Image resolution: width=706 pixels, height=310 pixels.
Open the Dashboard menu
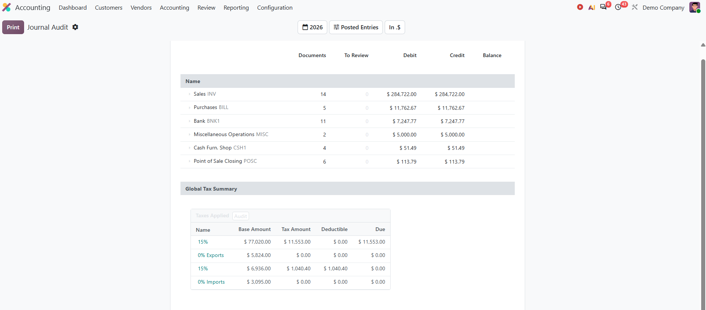(73, 7)
